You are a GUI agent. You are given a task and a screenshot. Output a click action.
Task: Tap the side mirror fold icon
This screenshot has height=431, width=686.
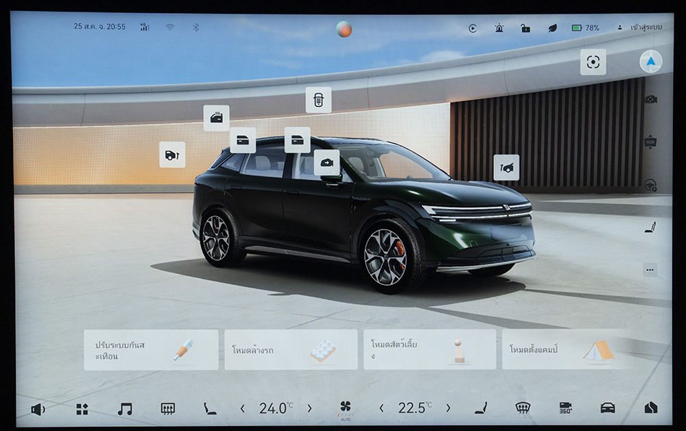click(x=327, y=163)
